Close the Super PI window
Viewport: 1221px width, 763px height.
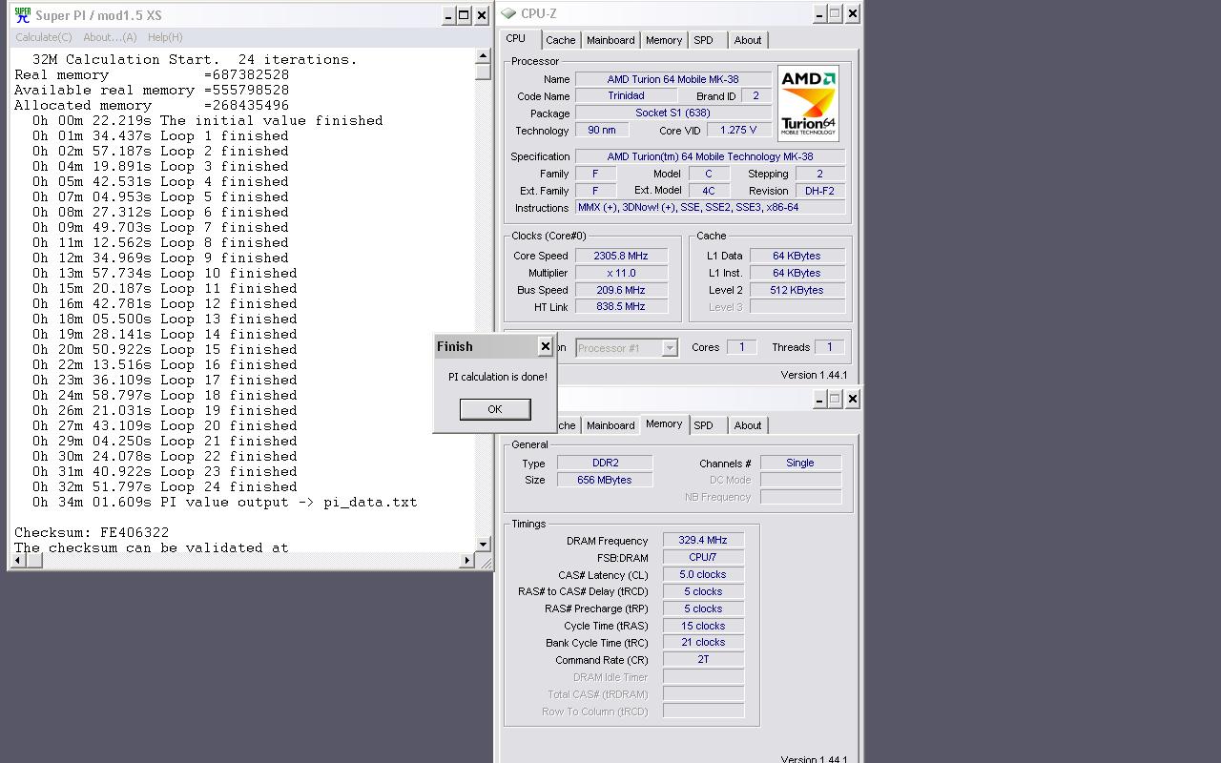(482, 15)
